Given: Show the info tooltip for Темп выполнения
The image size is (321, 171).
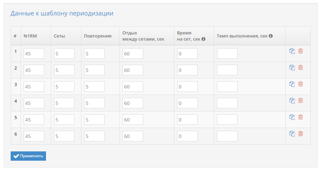Looking at the screenshot, I should coord(271,36).
